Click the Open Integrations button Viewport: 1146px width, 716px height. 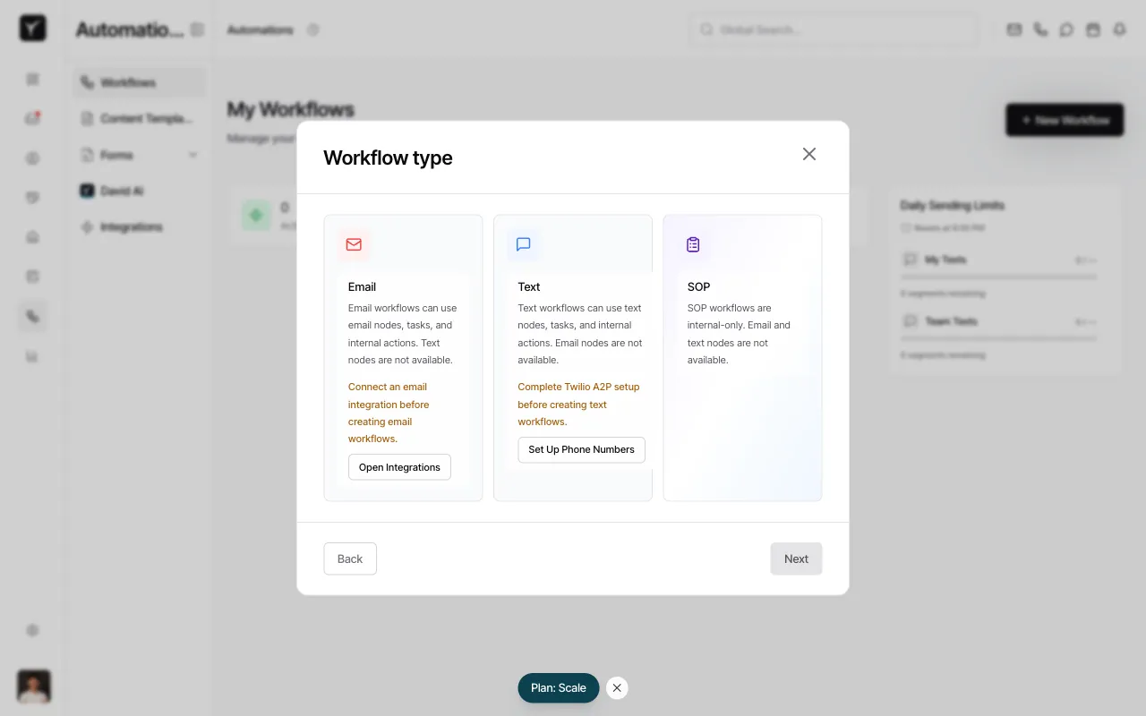pyautogui.click(x=399, y=466)
